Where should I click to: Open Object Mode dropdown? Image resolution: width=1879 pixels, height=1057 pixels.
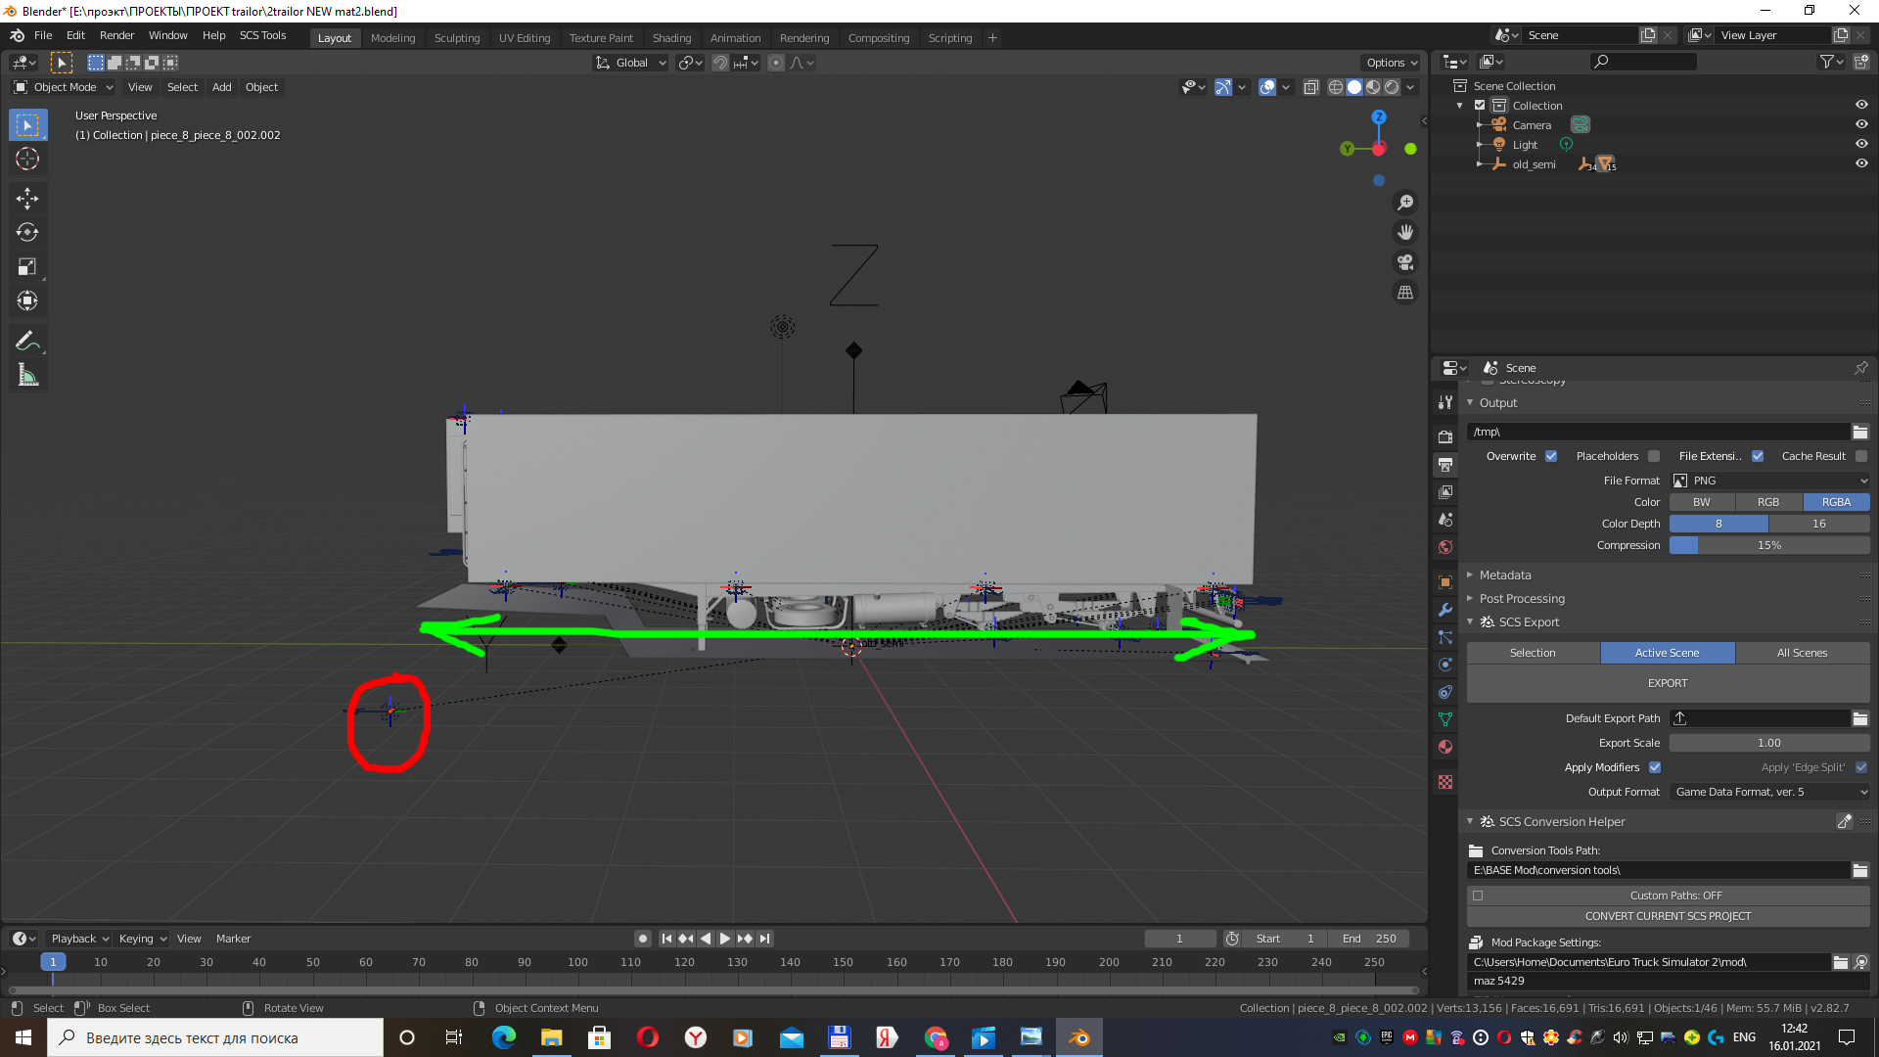pyautogui.click(x=64, y=87)
